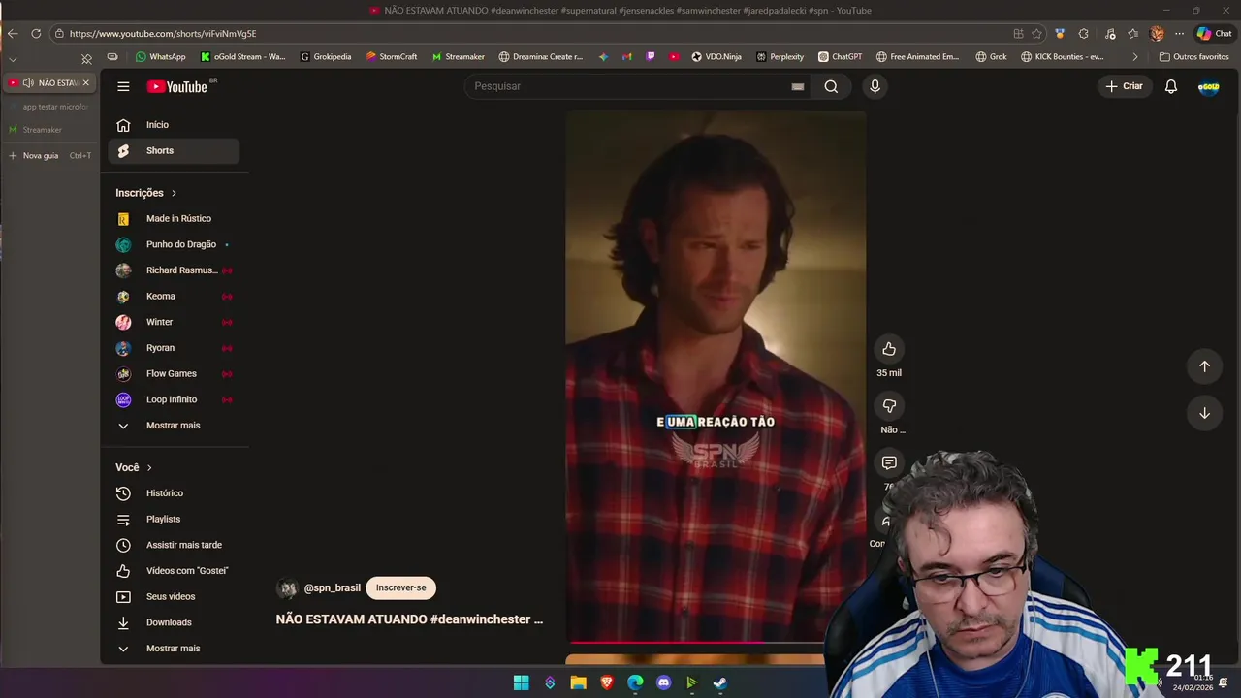This screenshot has height=698, width=1241.
Task: Open the Loop Infinito subscription
Action: click(x=175, y=399)
